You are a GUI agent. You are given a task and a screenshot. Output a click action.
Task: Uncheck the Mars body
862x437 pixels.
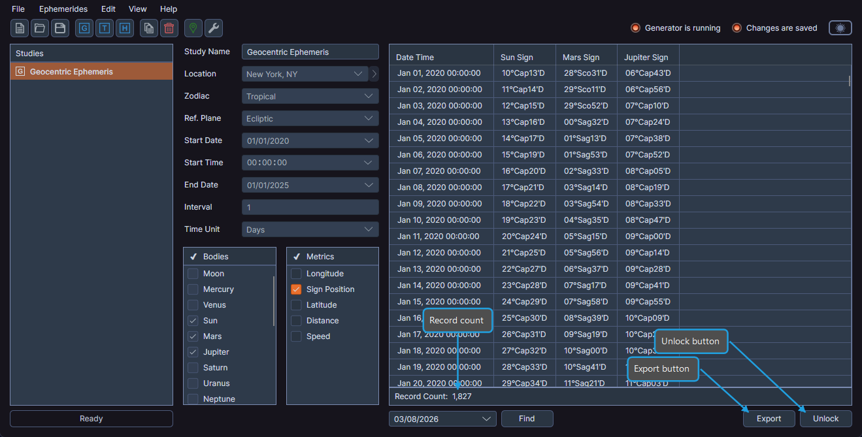[x=194, y=336]
